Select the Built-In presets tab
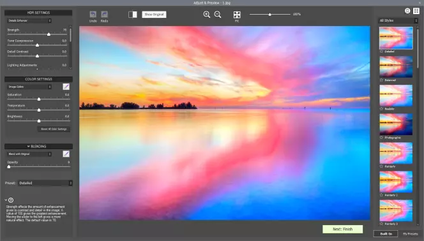This screenshot has width=424, height=241. 386,234
